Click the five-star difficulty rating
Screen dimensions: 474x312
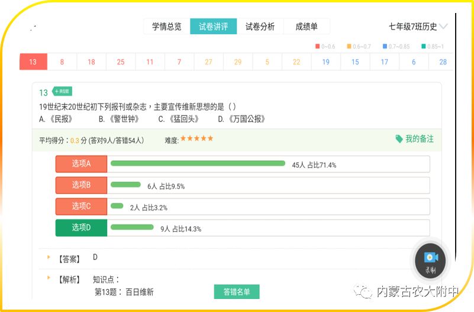tap(196, 139)
